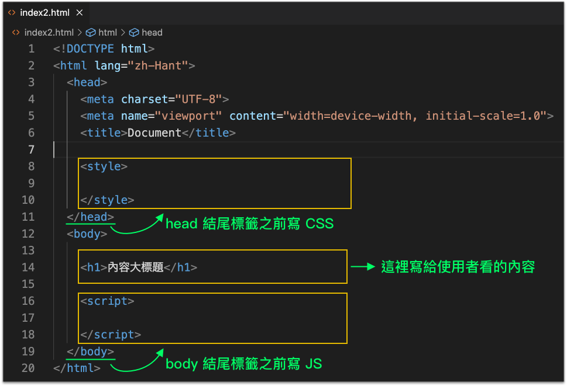
Task: Place cursor on the opening script tag
Action: (x=107, y=301)
